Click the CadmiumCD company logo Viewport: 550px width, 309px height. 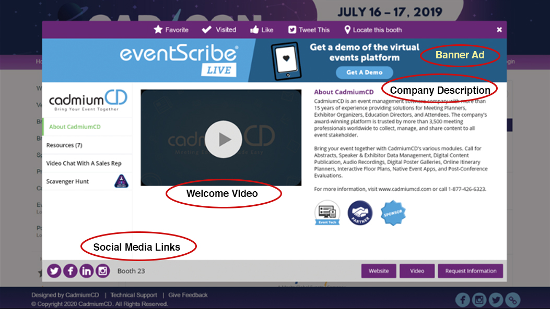tap(88, 100)
